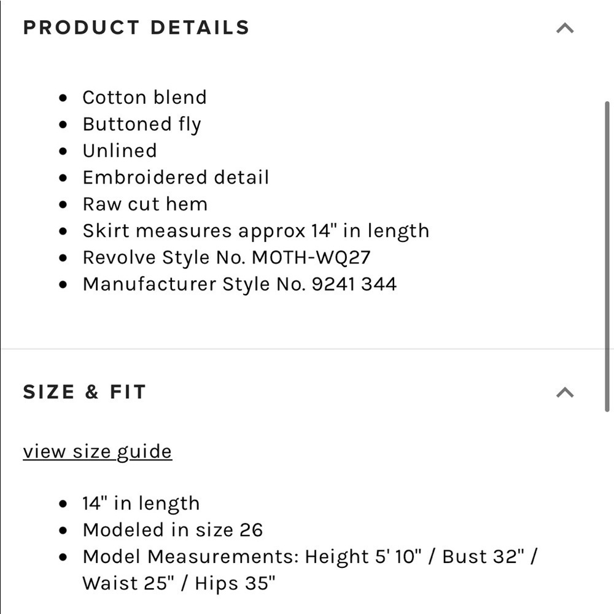Open the view size guide link
This screenshot has height=614, width=614.
tap(97, 451)
